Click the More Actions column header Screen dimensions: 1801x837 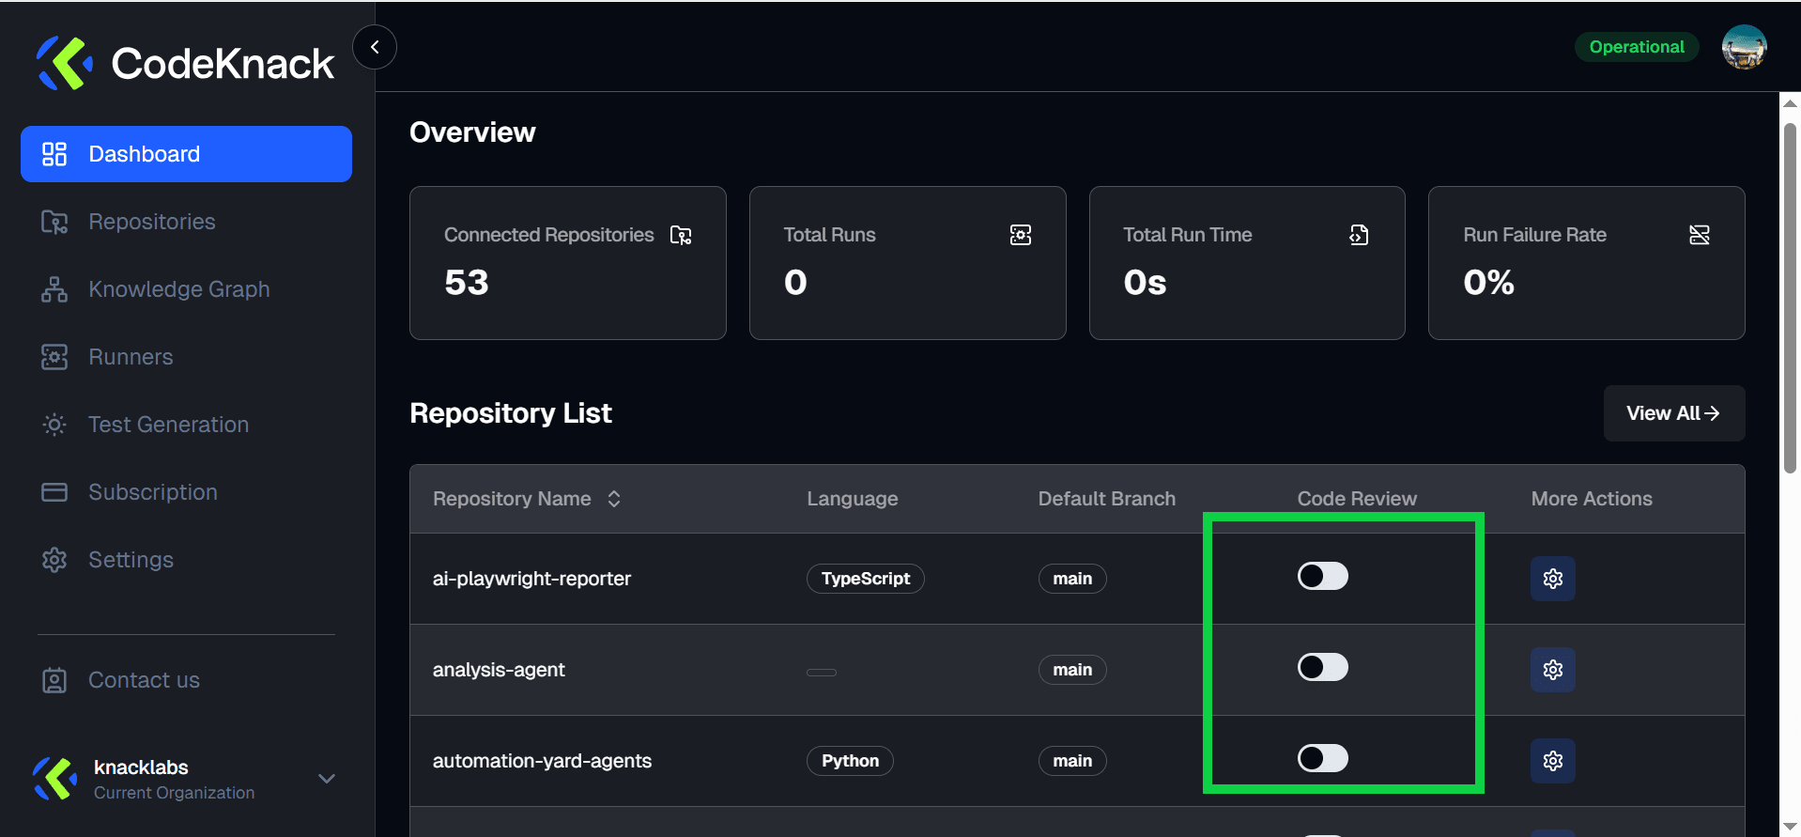(x=1592, y=499)
